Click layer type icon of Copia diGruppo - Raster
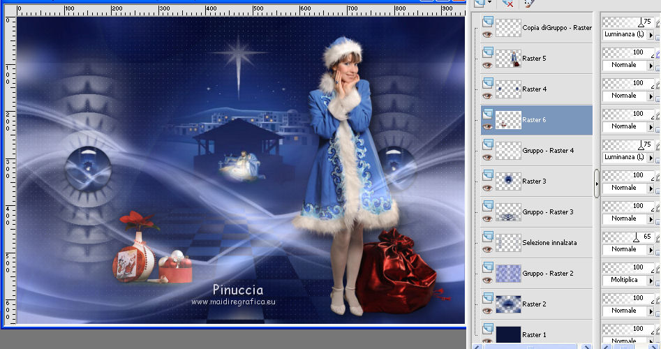Viewport: 661px width, 349px height. point(488,21)
